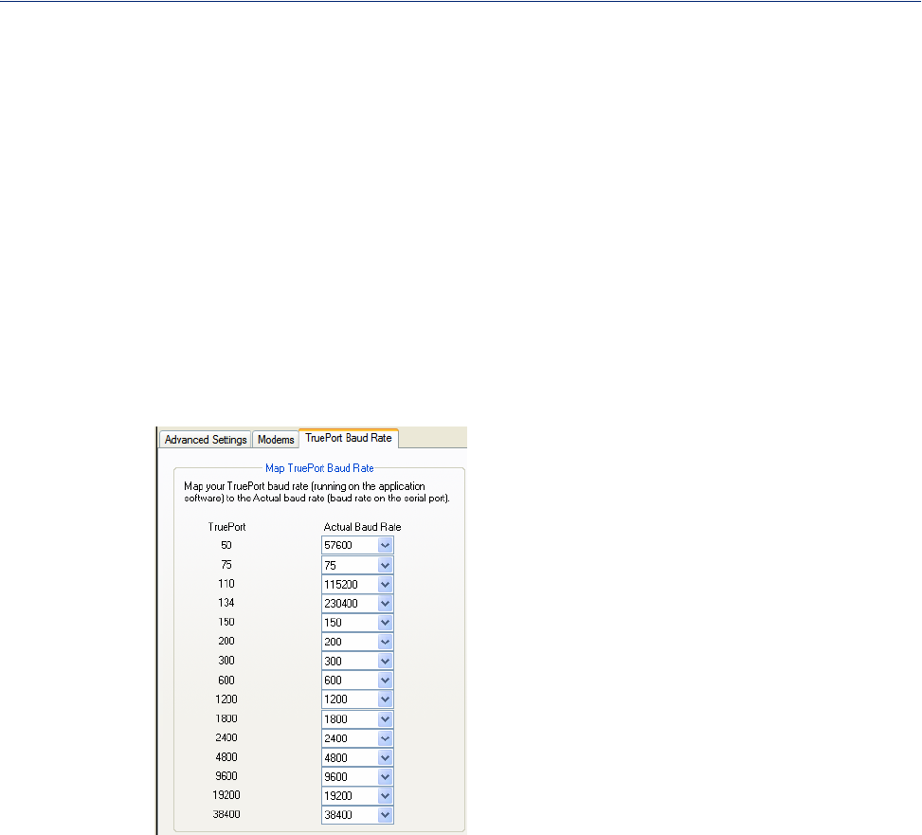The height and width of the screenshot is (835, 922).
Task: Open the dropdown for TruePort 200
Action: 385,642
